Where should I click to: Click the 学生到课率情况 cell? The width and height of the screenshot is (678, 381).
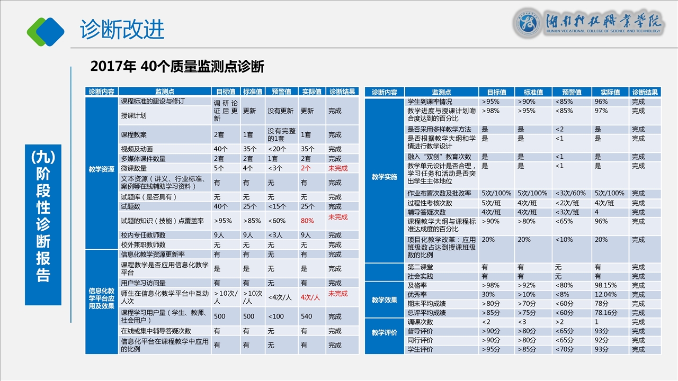[x=430, y=102]
